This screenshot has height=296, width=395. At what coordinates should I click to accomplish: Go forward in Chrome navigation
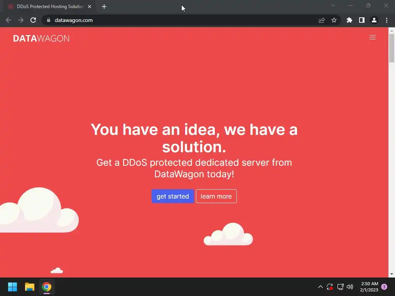point(21,20)
